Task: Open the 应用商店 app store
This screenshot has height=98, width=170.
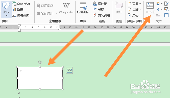Action: [45, 6]
